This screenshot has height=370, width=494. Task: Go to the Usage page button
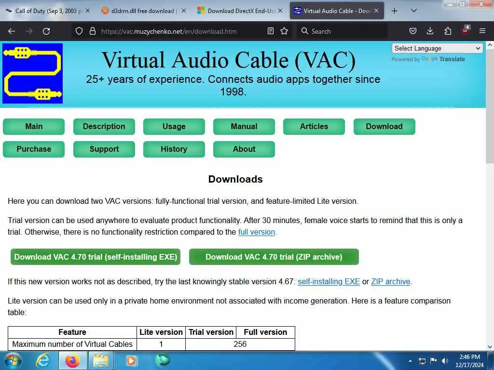[x=174, y=127]
